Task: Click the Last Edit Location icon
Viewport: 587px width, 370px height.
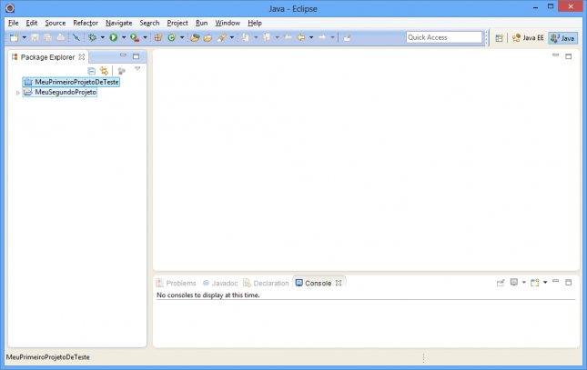Action: (x=288, y=37)
